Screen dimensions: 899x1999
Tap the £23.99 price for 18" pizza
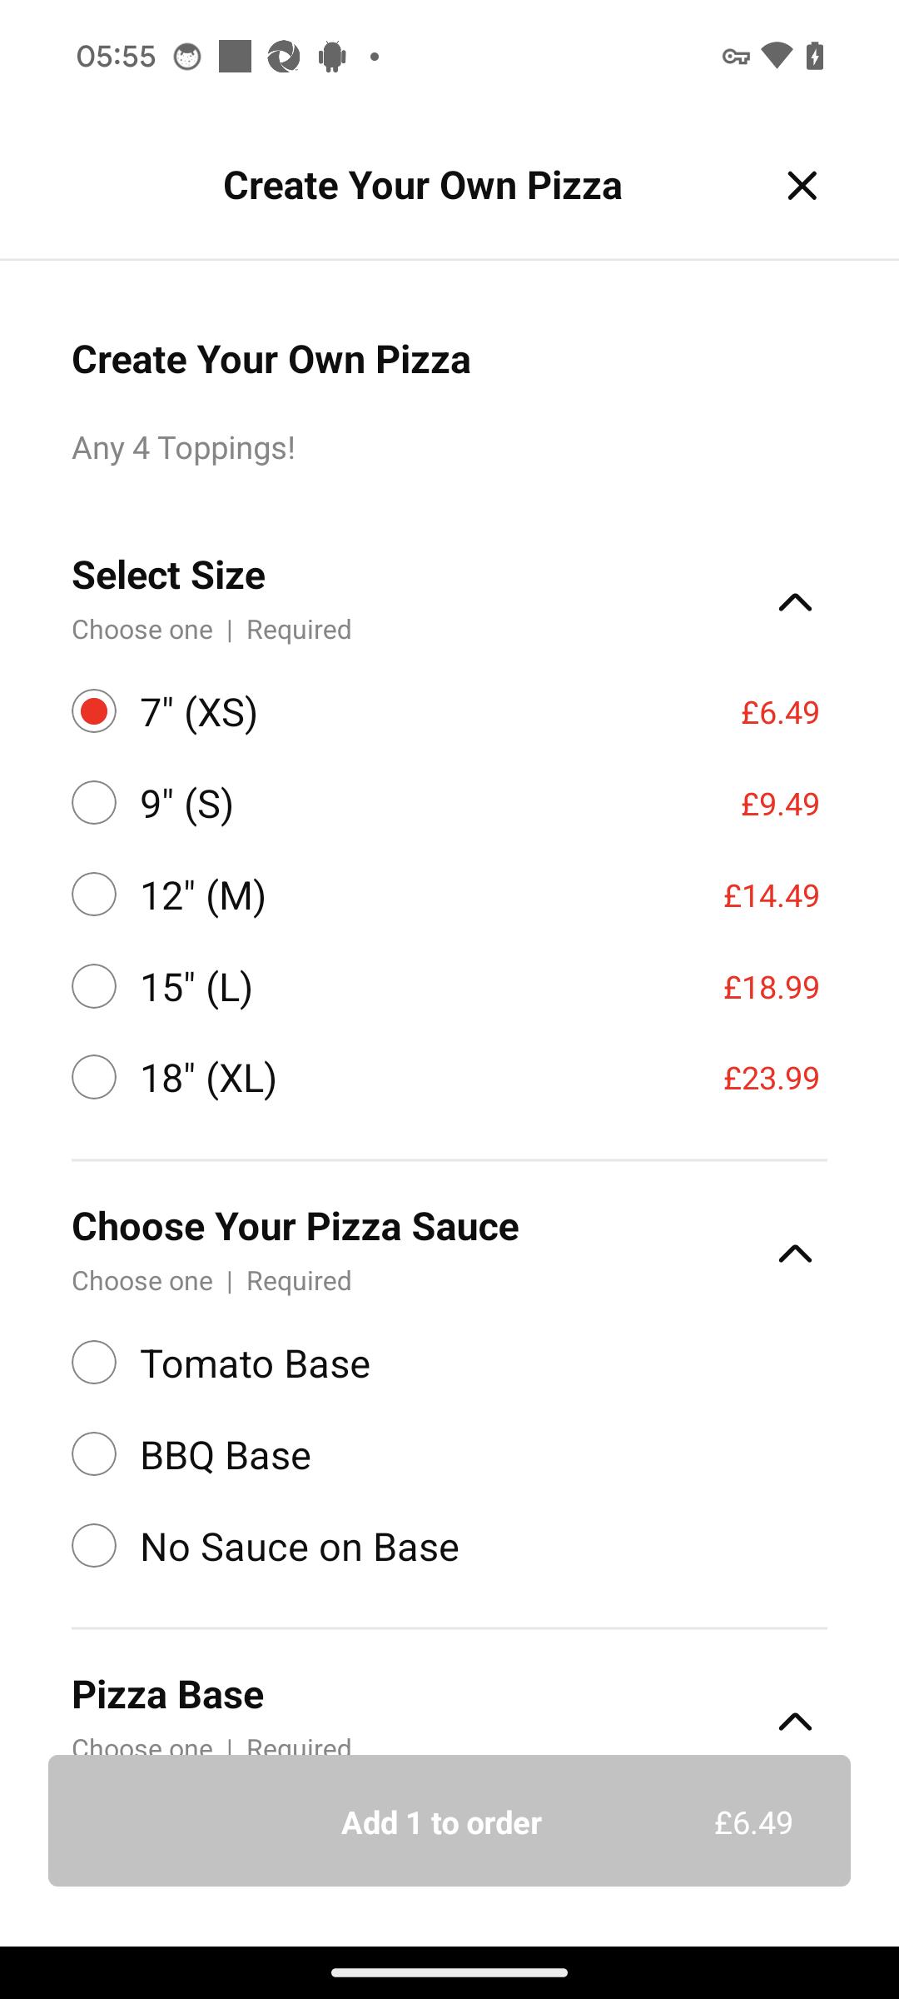(771, 1078)
